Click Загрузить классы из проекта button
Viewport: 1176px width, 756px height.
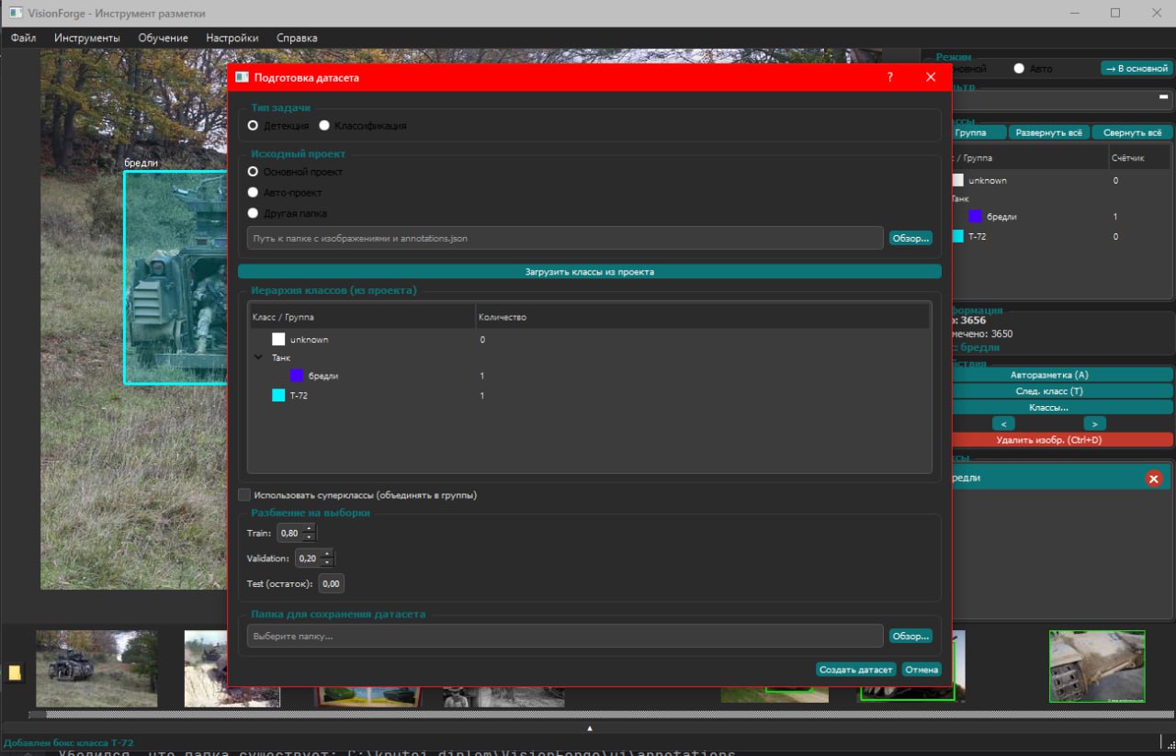(590, 272)
